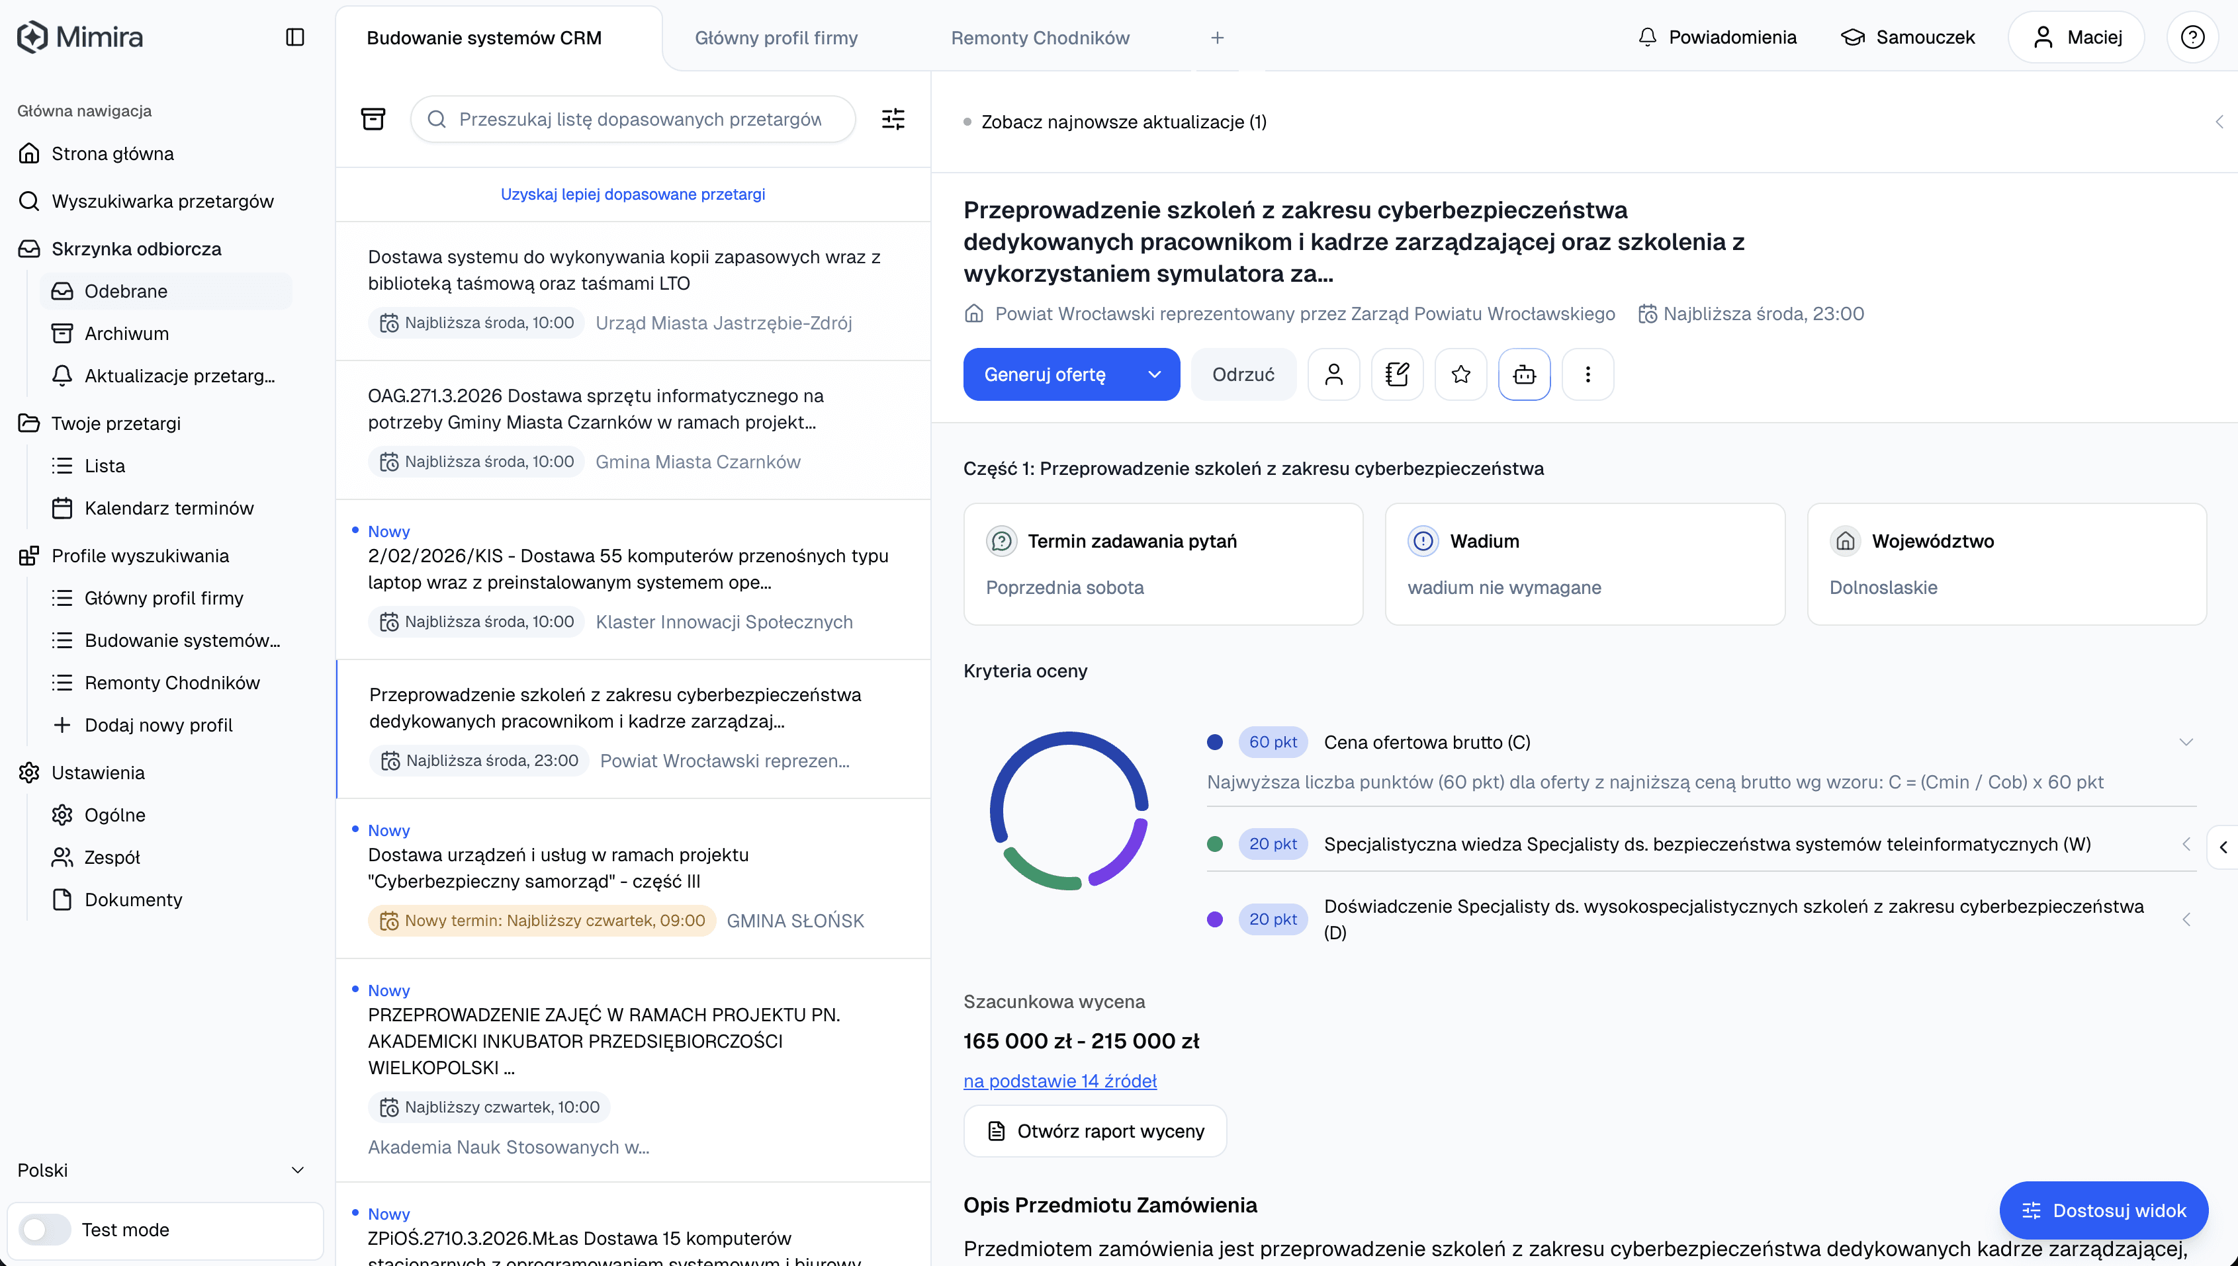The height and width of the screenshot is (1266, 2238).
Task: Collapse the Cena ofertowa brutto criterion
Action: click(2186, 743)
